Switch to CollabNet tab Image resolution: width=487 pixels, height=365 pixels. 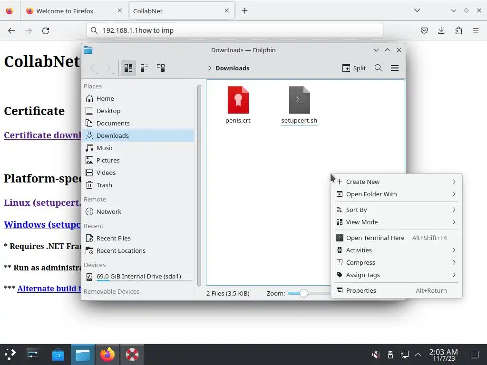pyautogui.click(x=181, y=11)
